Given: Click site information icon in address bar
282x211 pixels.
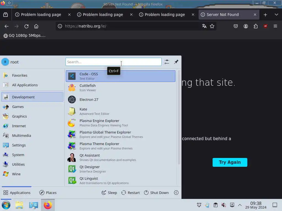Looking at the screenshot, I should (x=60, y=26).
